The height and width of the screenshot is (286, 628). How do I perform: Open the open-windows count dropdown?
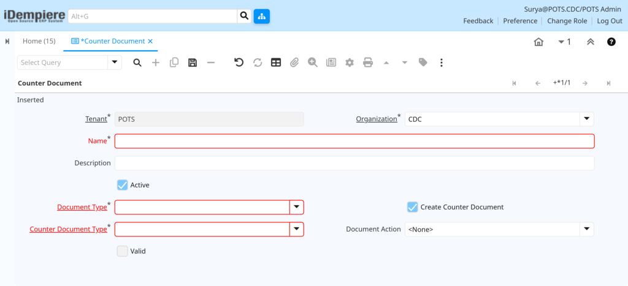(x=565, y=42)
